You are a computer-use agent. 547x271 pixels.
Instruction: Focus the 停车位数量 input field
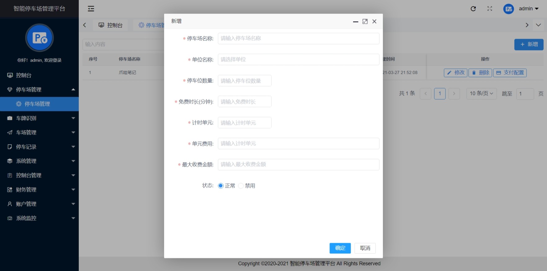click(244, 80)
